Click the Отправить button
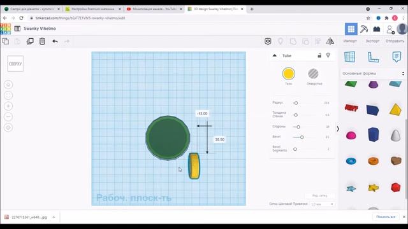408x229 pixels. [395, 41]
